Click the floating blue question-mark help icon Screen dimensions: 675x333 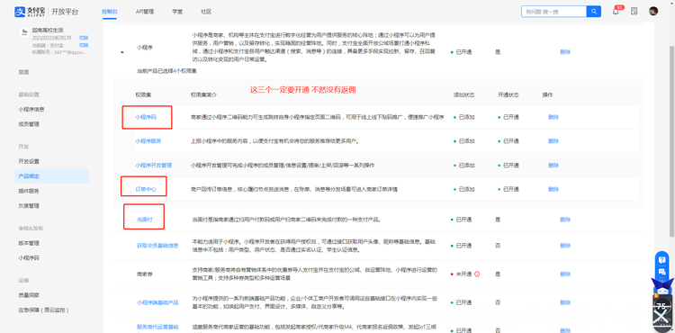point(662,260)
